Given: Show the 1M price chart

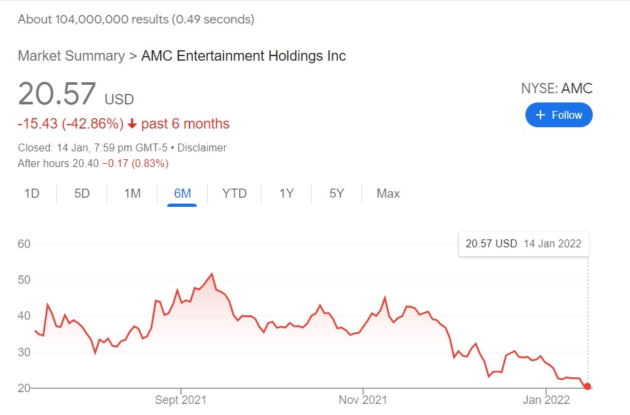Looking at the screenshot, I should (x=132, y=193).
